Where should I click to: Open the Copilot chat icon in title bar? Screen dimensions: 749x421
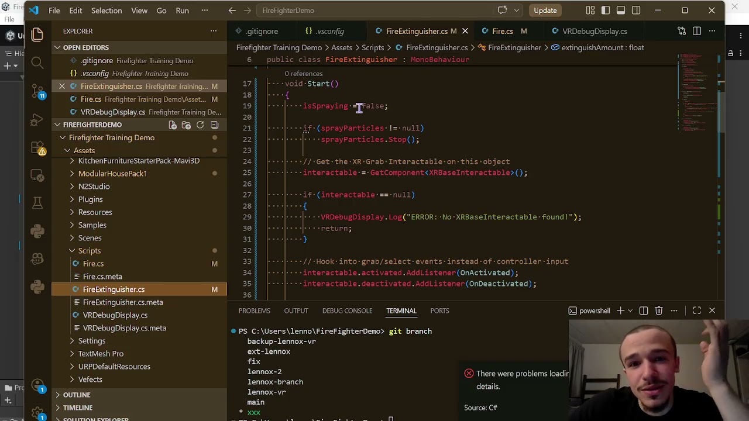point(502,11)
